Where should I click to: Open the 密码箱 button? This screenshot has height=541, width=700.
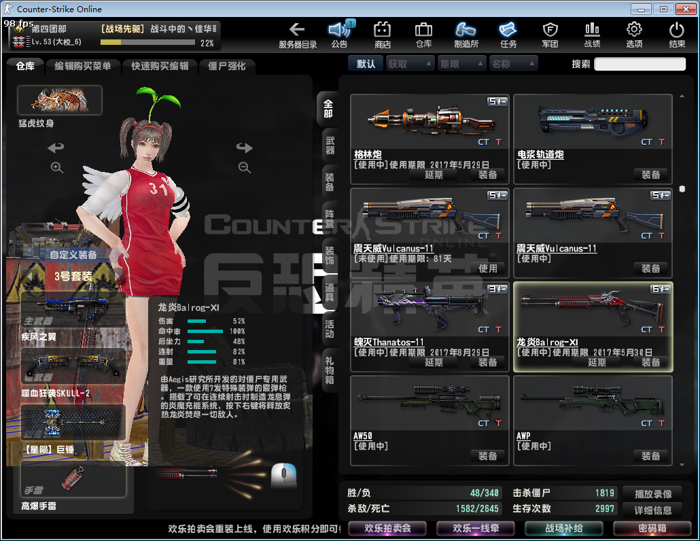point(652,529)
